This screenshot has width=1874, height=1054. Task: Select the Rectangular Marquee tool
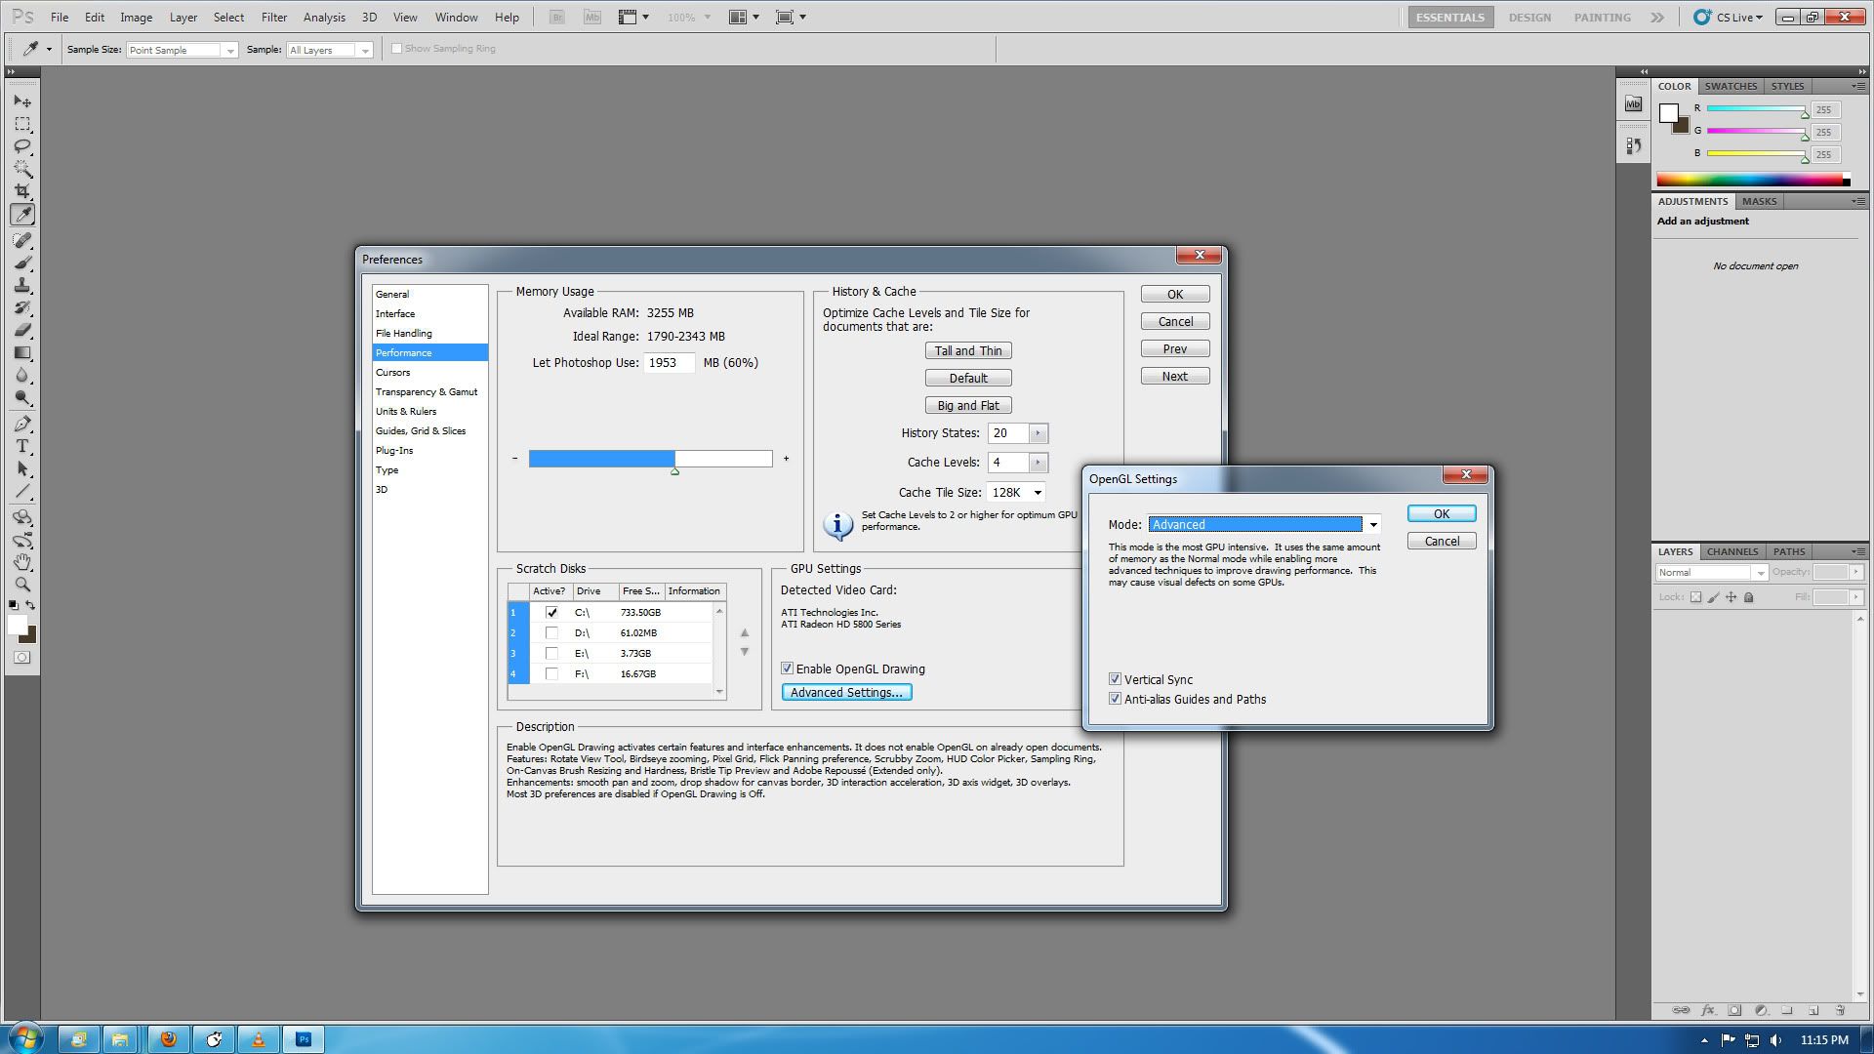point(22,124)
